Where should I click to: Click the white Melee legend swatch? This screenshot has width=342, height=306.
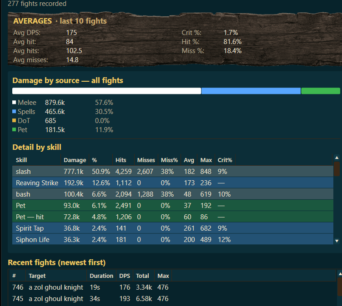pyautogui.click(x=14, y=102)
